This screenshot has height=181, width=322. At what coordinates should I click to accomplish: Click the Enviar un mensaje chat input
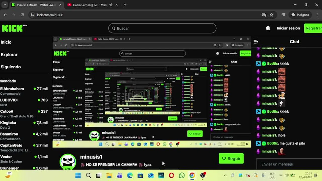pyautogui.click(x=289, y=164)
